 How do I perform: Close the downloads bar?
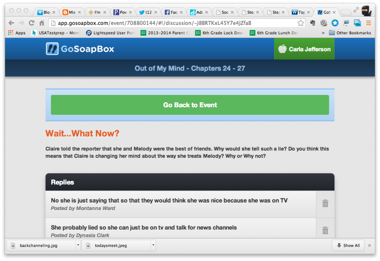(x=369, y=245)
